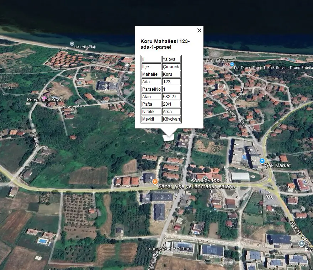
Task: Click the Kemer Tatil Köyü map label
Action: tap(44, 100)
